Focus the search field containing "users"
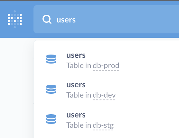This screenshot has width=179, height=138. [x=106, y=19]
